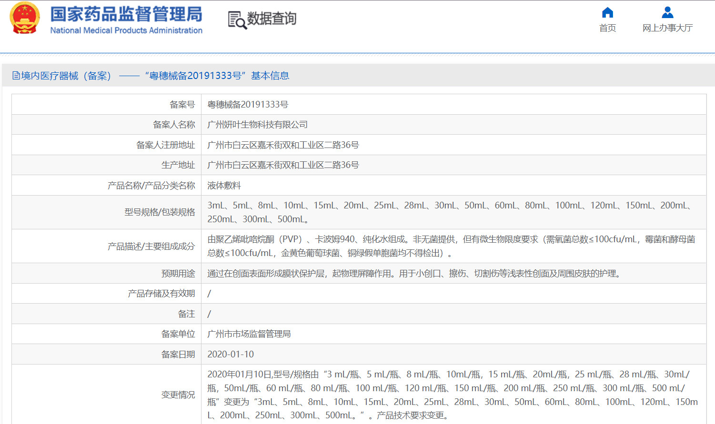Go to 首页 link
Screen dimensions: 715x424
pos(607,28)
